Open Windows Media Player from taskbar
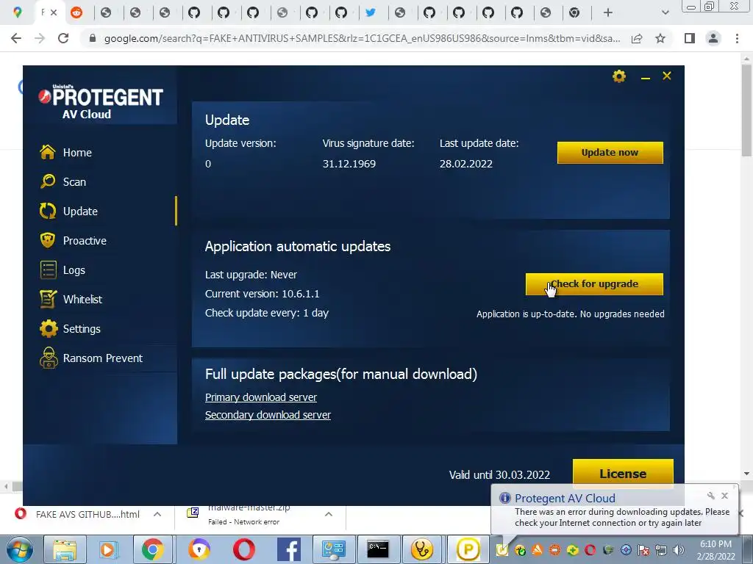Viewport: 753px width, 564px height. 108,549
